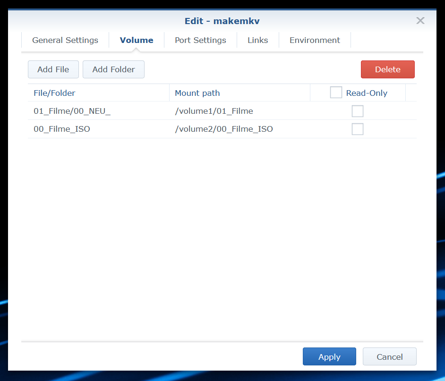Enable Read-Only for 00_Filme_ISO mount

point(358,129)
